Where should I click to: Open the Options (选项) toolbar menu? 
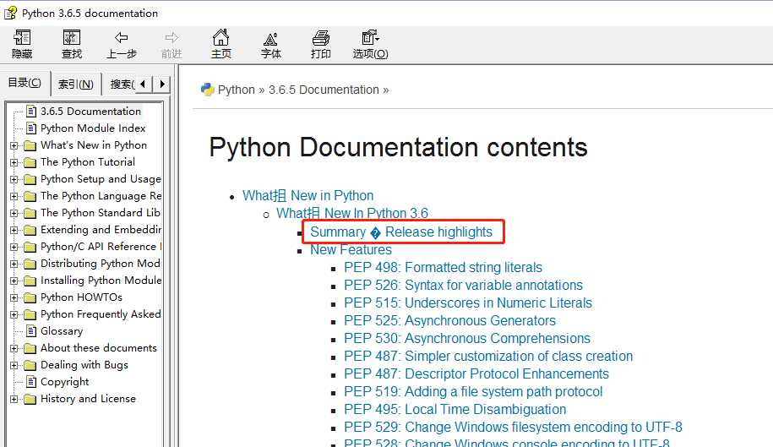click(370, 44)
